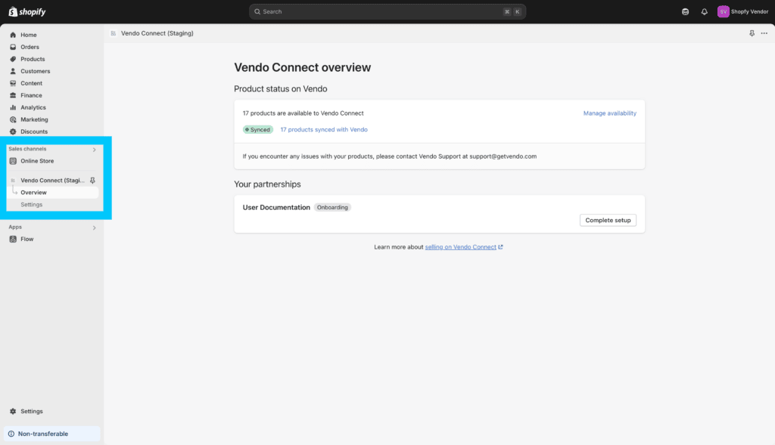
Task: Open Marketing in the sidebar
Action: [34, 119]
